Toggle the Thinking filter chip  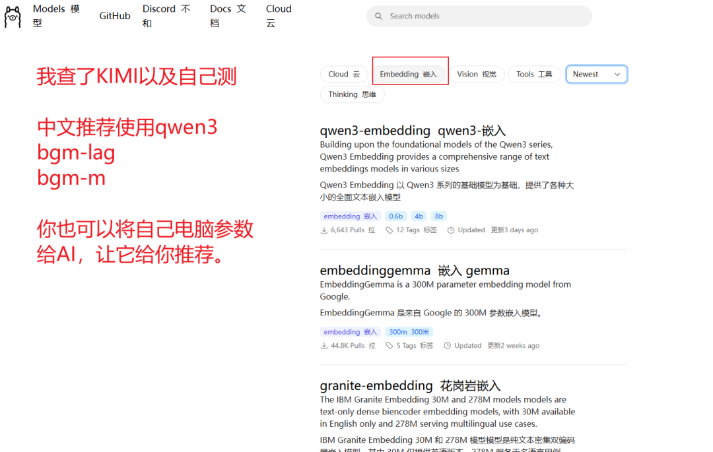[x=352, y=94]
